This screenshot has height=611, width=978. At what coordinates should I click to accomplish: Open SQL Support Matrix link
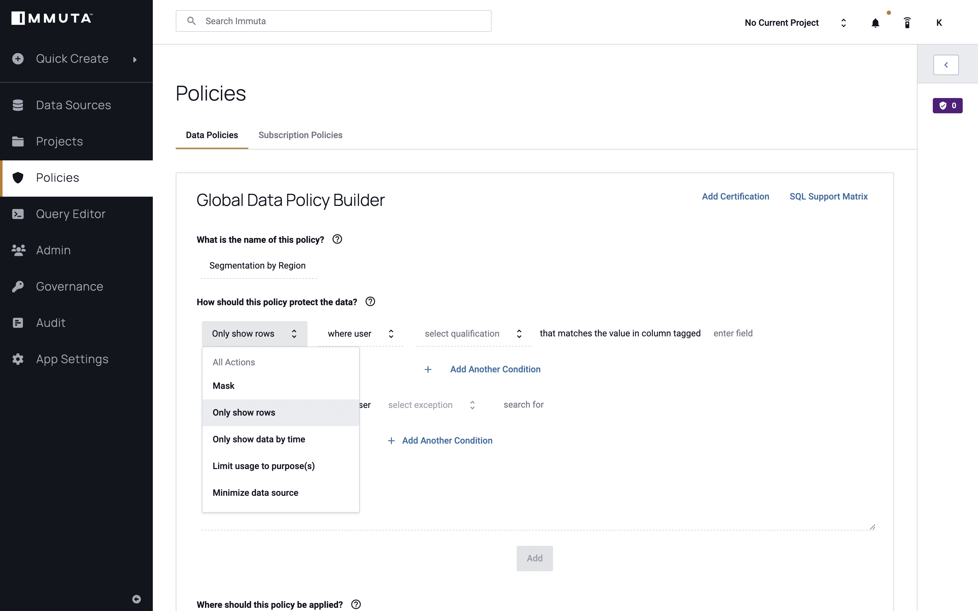828,196
